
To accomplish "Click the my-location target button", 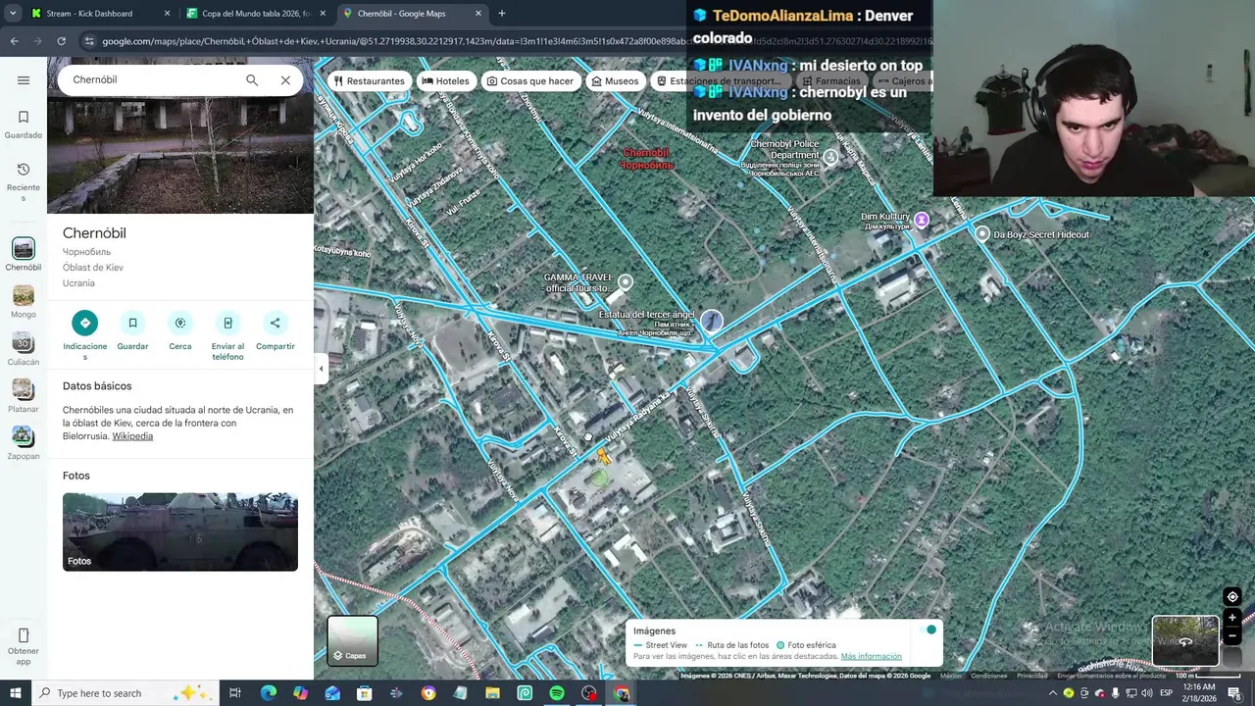I will (x=1232, y=596).
